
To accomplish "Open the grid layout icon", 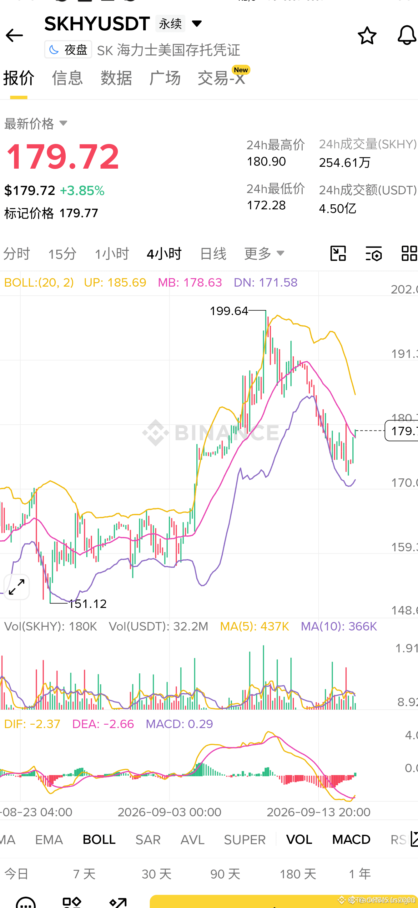I will tap(410, 253).
